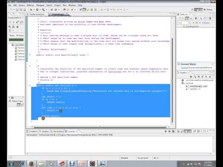Switch to the Problems tab
Image resolution: width=223 pixels, height=167 pixels.
coord(32,131)
